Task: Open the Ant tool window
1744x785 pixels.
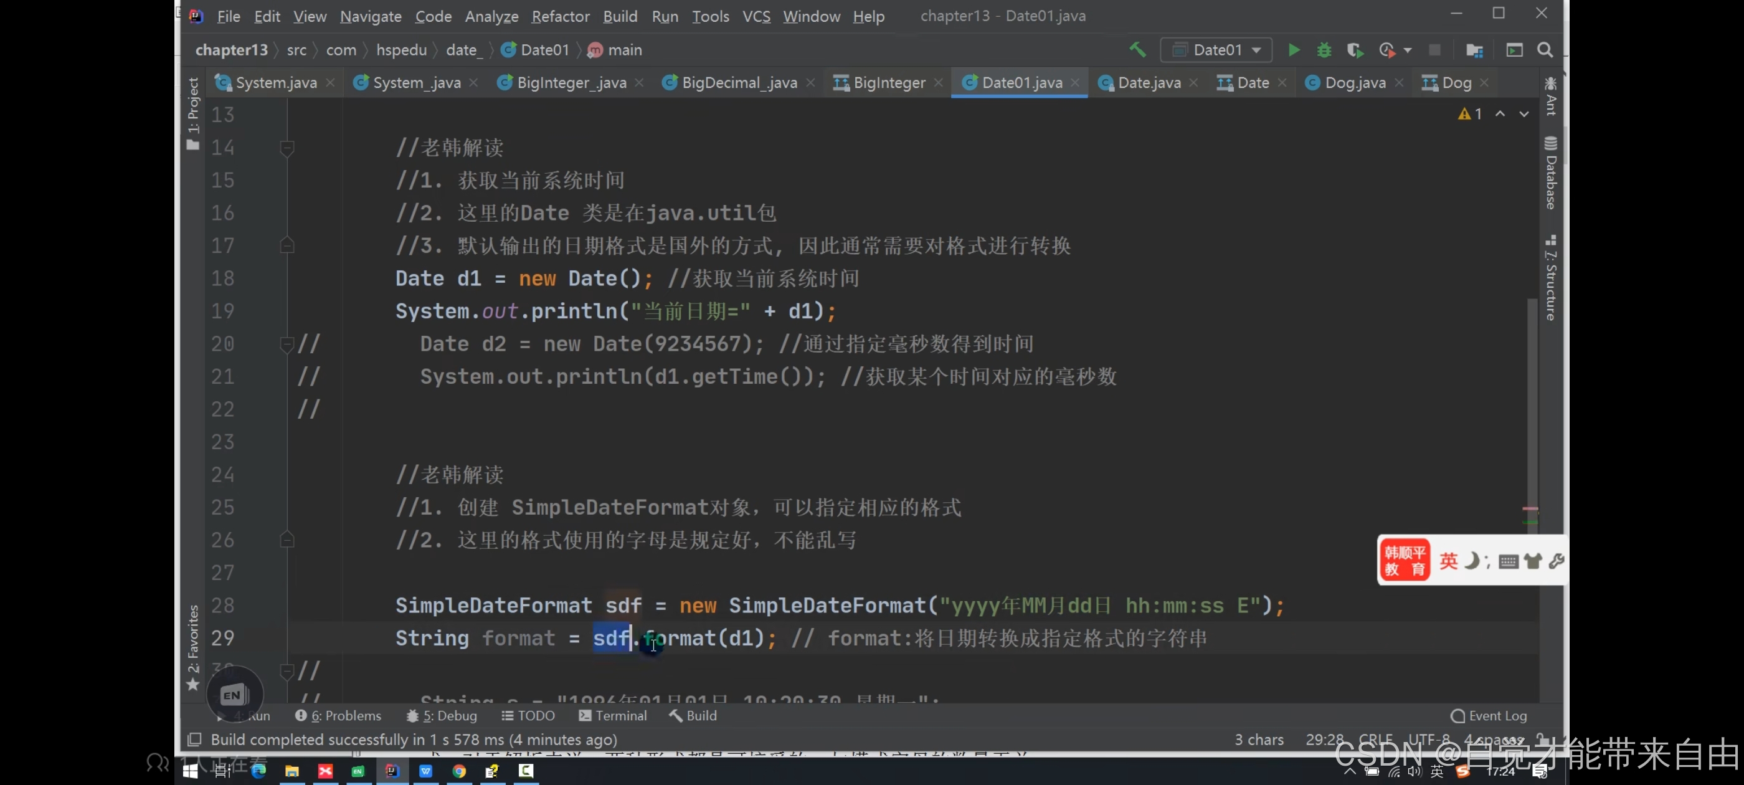Action: pyautogui.click(x=1550, y=96)
